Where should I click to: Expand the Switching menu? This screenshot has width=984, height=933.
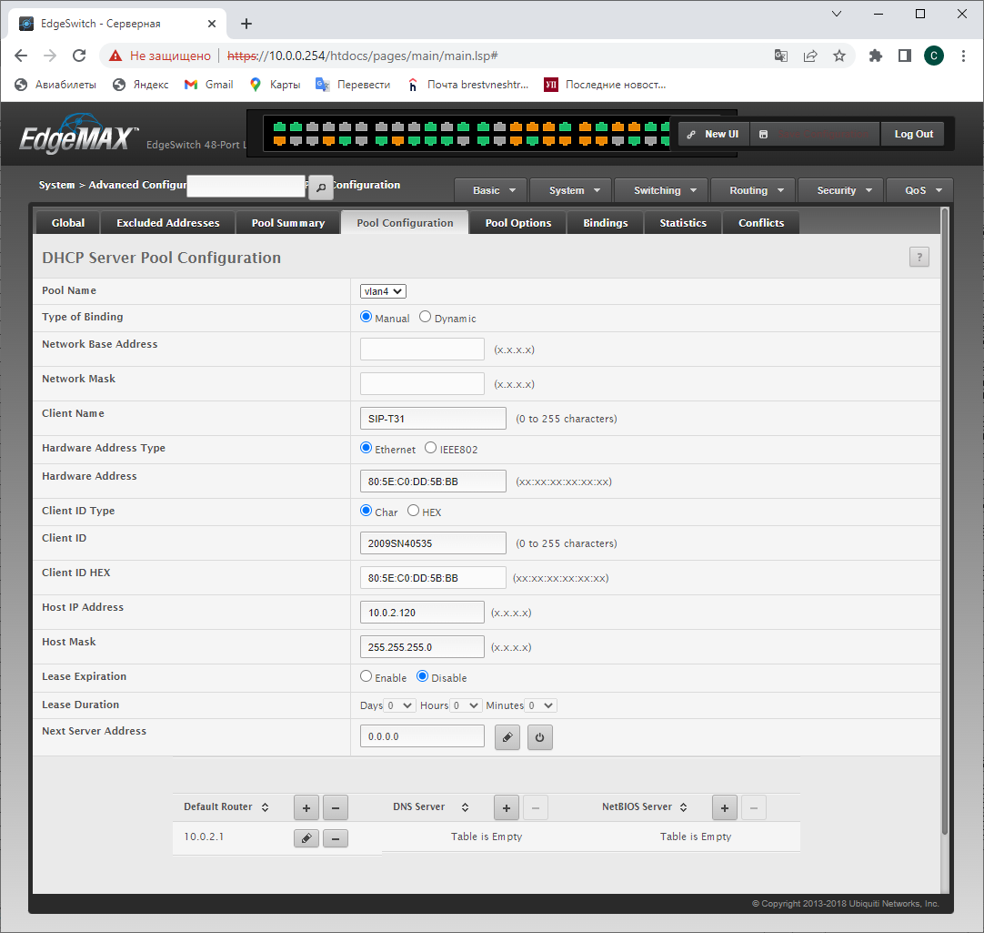coord(664,190)
